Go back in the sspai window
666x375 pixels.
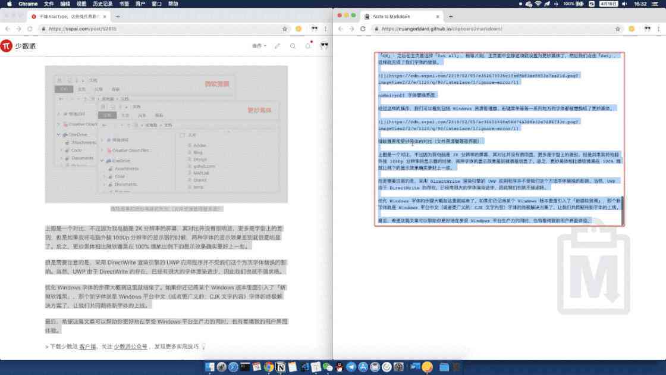8,29
